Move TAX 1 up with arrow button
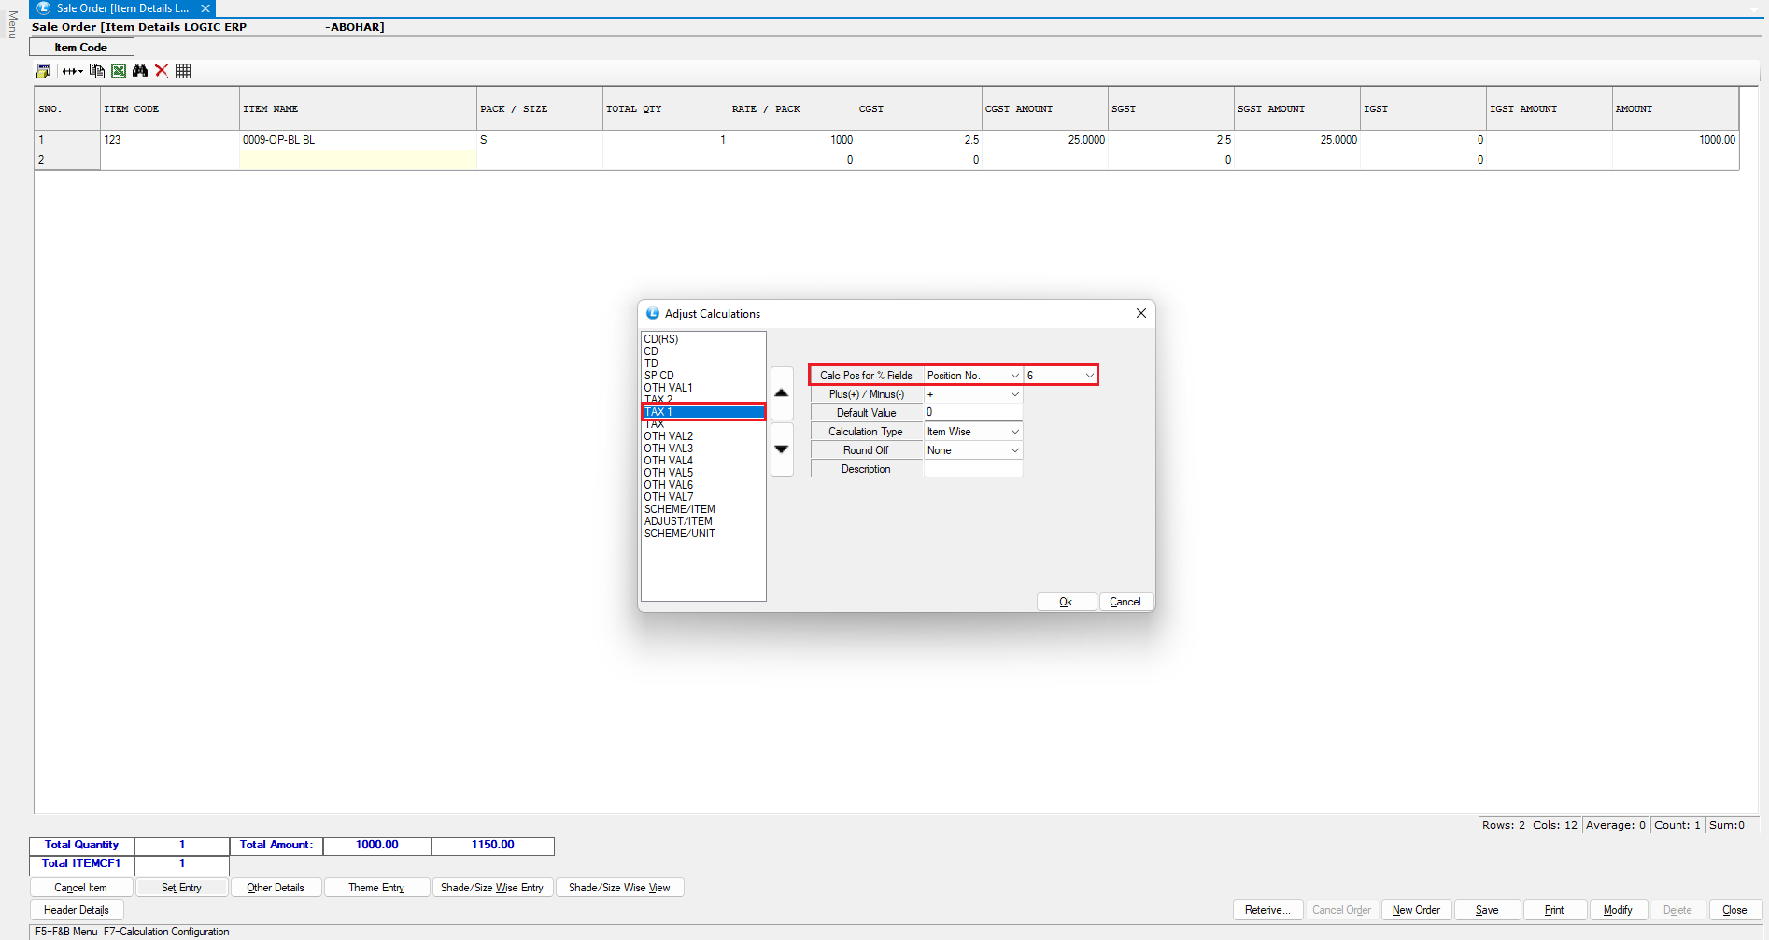This screenshot has height=940, width=1769. tap(782, 393)
